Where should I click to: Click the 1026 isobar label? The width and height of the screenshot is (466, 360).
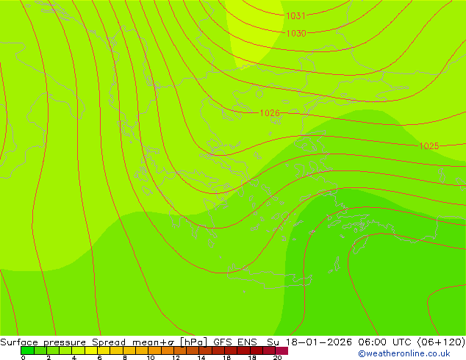[270, 113]
